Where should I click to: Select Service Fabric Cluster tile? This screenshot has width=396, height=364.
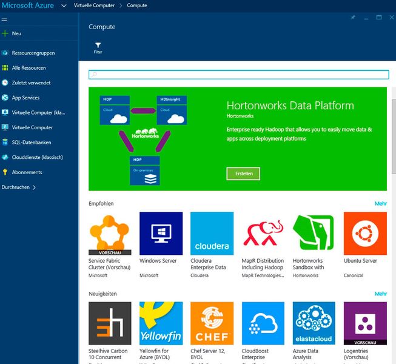point(110,234)
